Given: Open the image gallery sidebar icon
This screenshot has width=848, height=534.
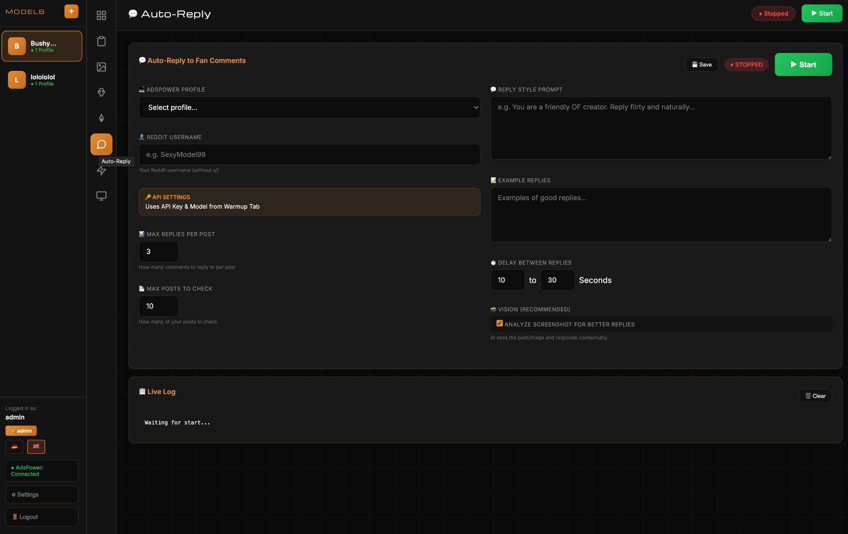Looking at the screenshot, I should coord(101,67).
